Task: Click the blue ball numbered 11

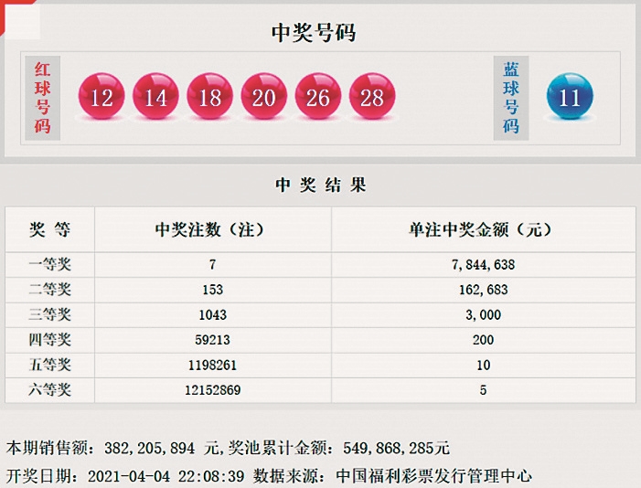Action: coord(570,96)
